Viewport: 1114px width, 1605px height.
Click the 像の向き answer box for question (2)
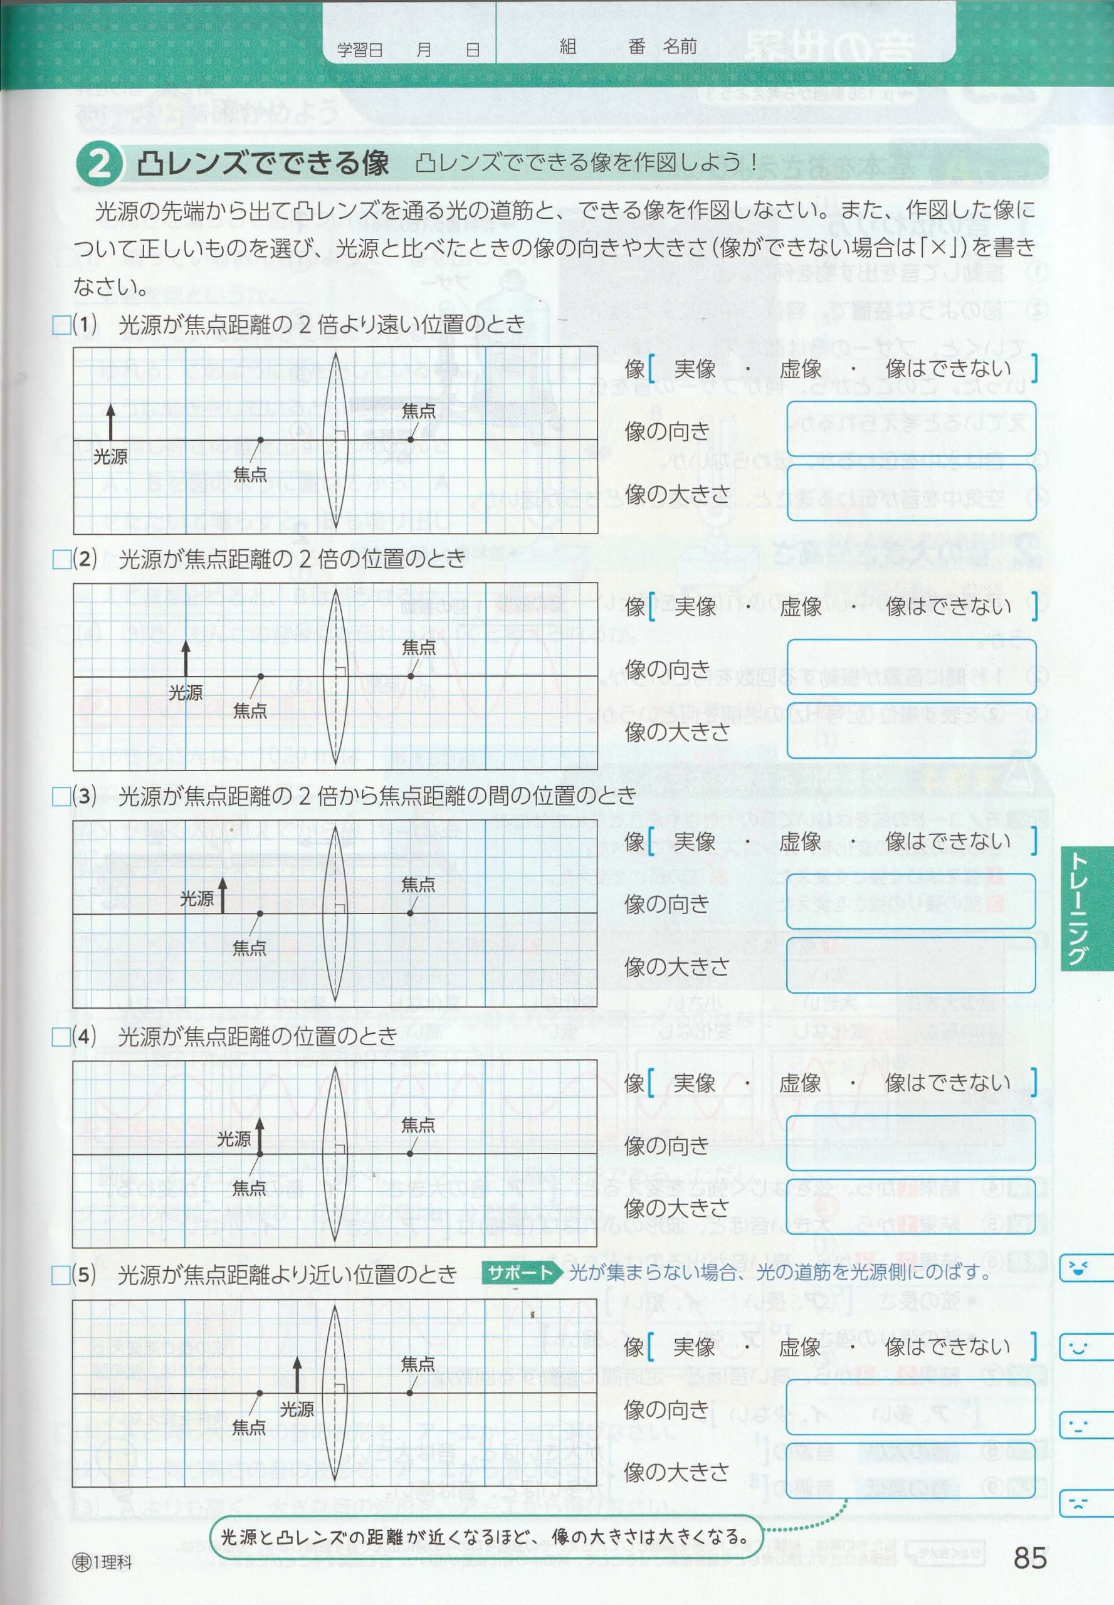911,668
